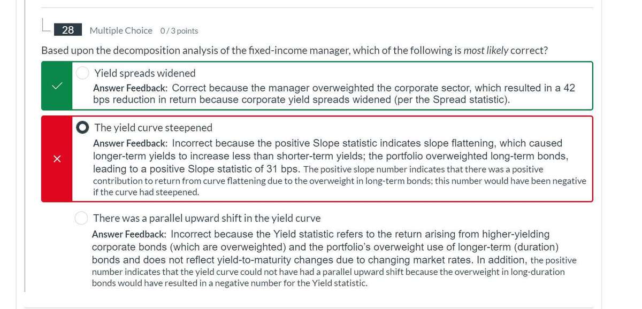Click the green checkmark correct-answer icon

(x=57, y=86)
